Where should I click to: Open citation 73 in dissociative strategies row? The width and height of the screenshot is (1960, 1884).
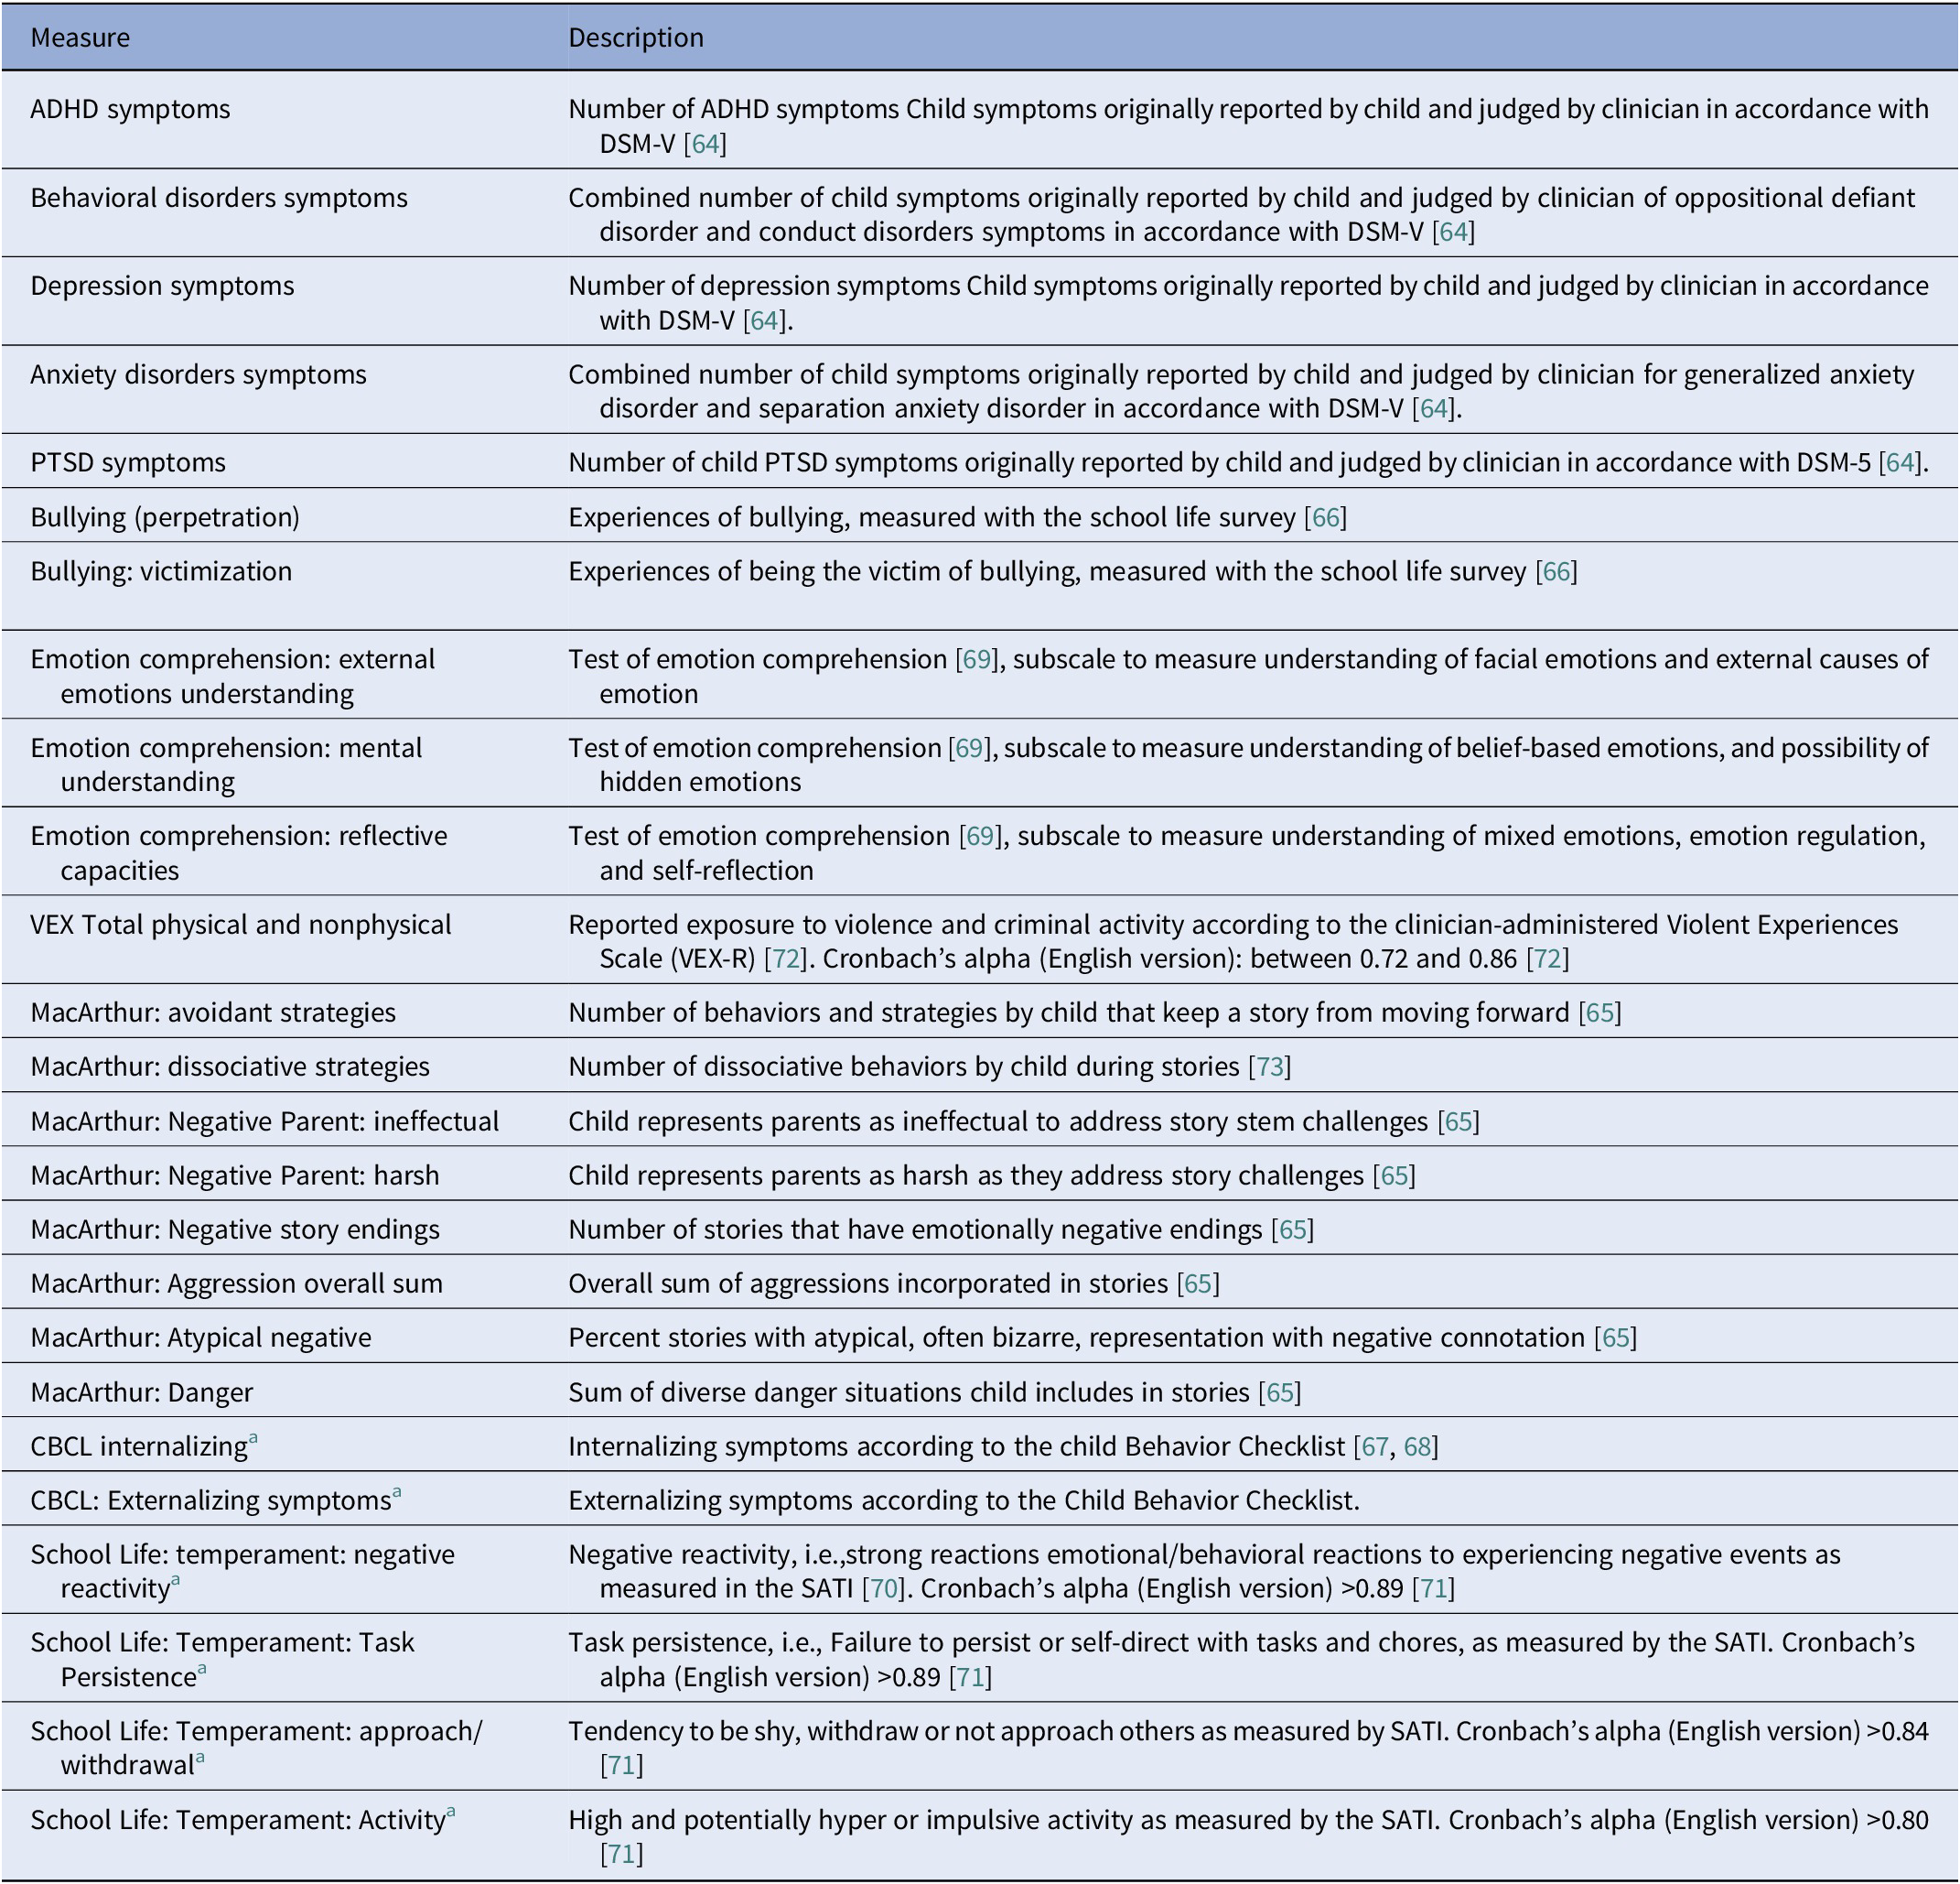(x=1270, y=1067)
